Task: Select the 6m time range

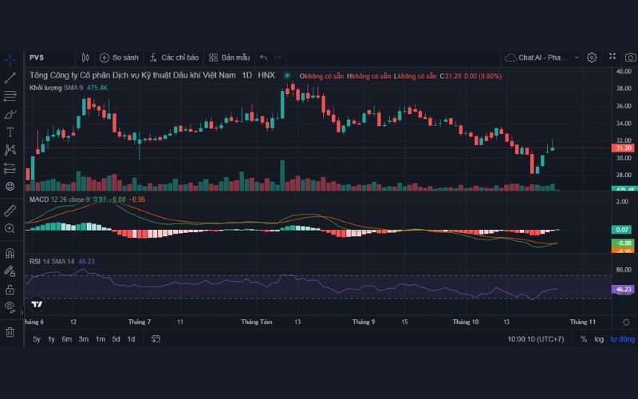Action: pos(67,339)
